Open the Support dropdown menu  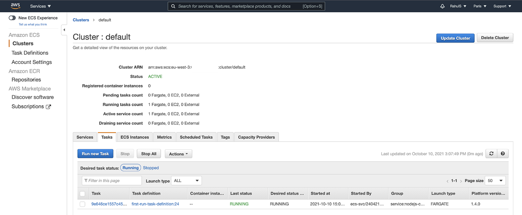(502, 6)
